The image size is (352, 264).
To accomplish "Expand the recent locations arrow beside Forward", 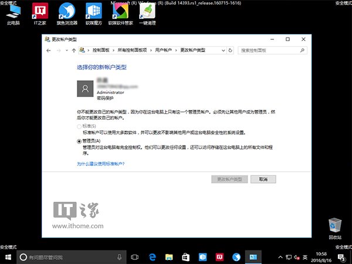I will point(66,50).
